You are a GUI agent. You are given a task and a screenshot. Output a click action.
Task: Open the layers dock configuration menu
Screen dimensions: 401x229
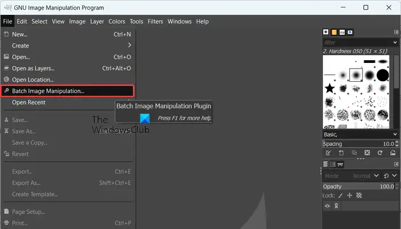coord(396,164)
